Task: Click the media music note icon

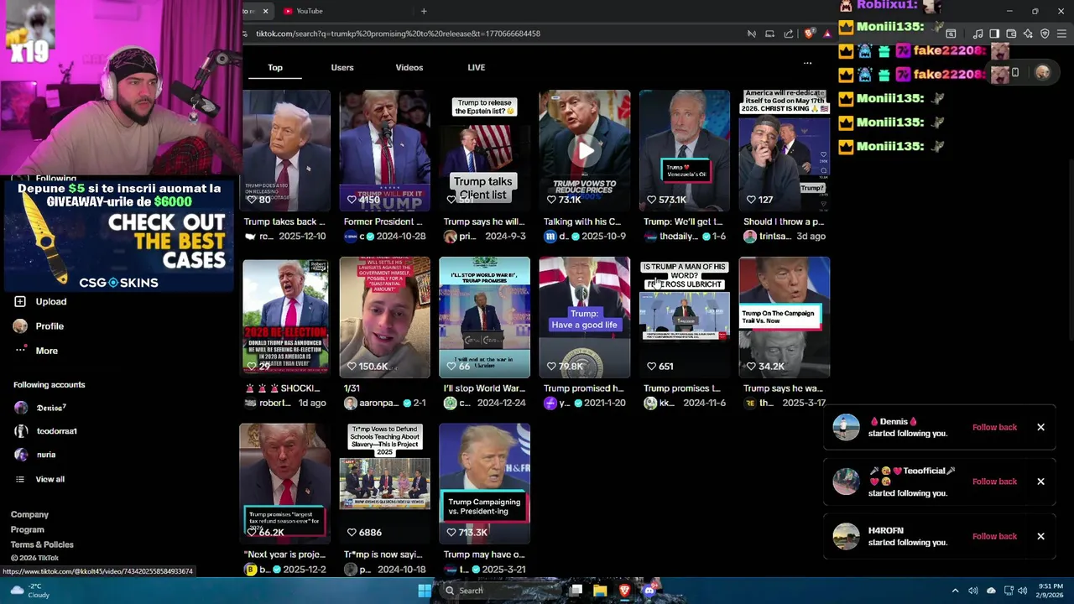Action: click(978, 34)
